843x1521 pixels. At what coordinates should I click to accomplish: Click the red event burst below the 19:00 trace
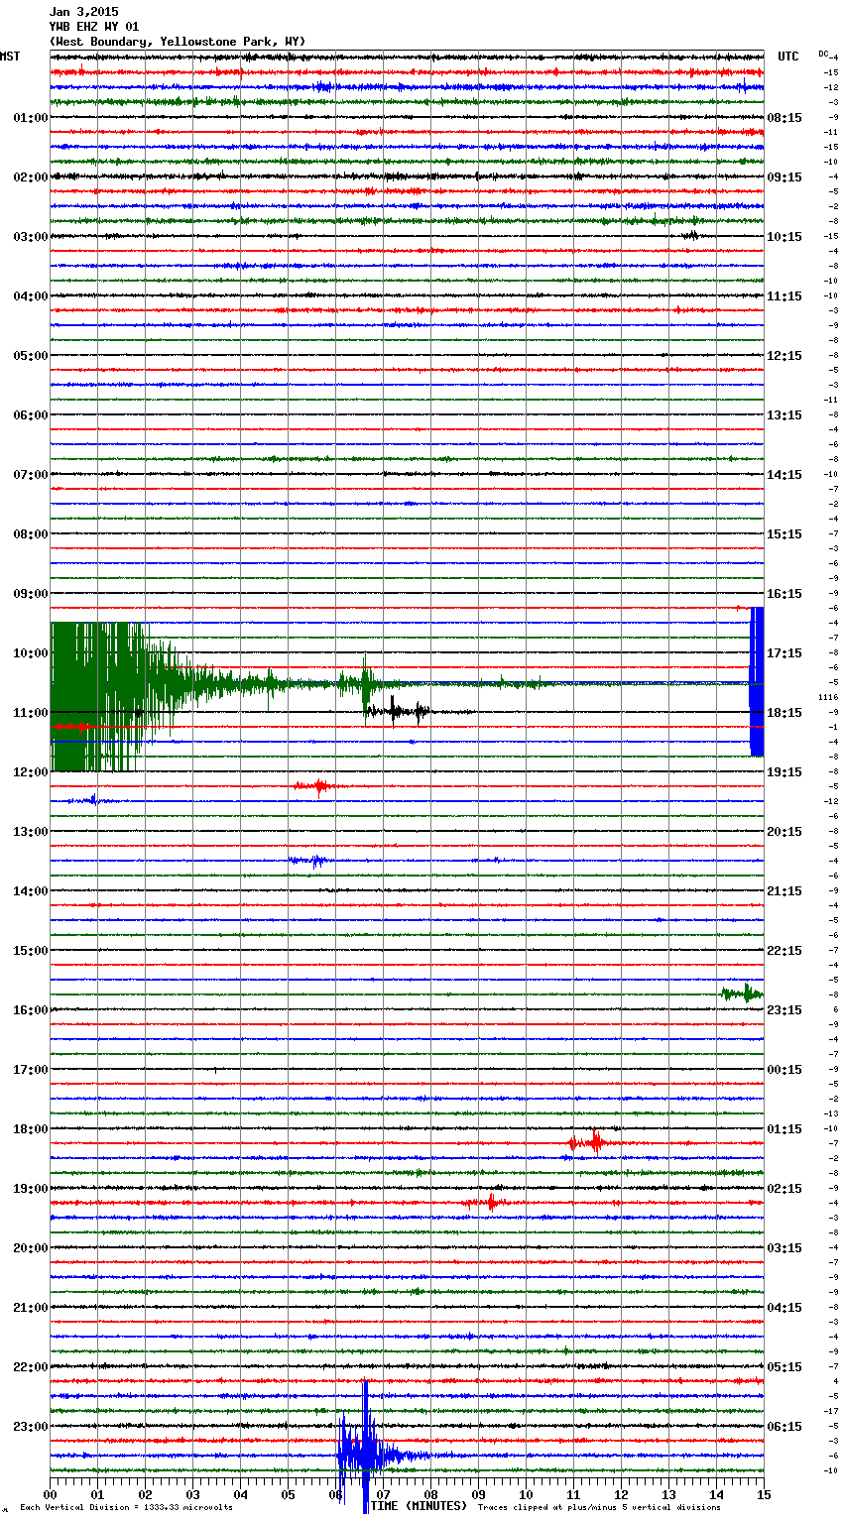486,1203
